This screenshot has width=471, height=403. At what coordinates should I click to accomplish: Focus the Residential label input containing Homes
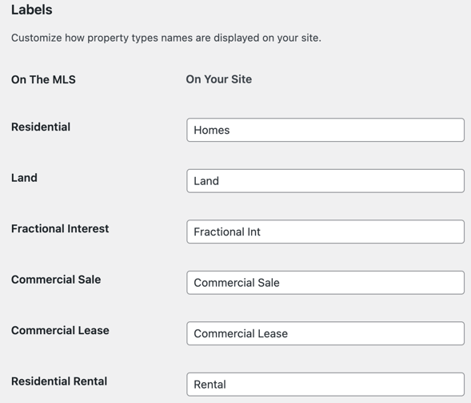click(x=325, y=130)
